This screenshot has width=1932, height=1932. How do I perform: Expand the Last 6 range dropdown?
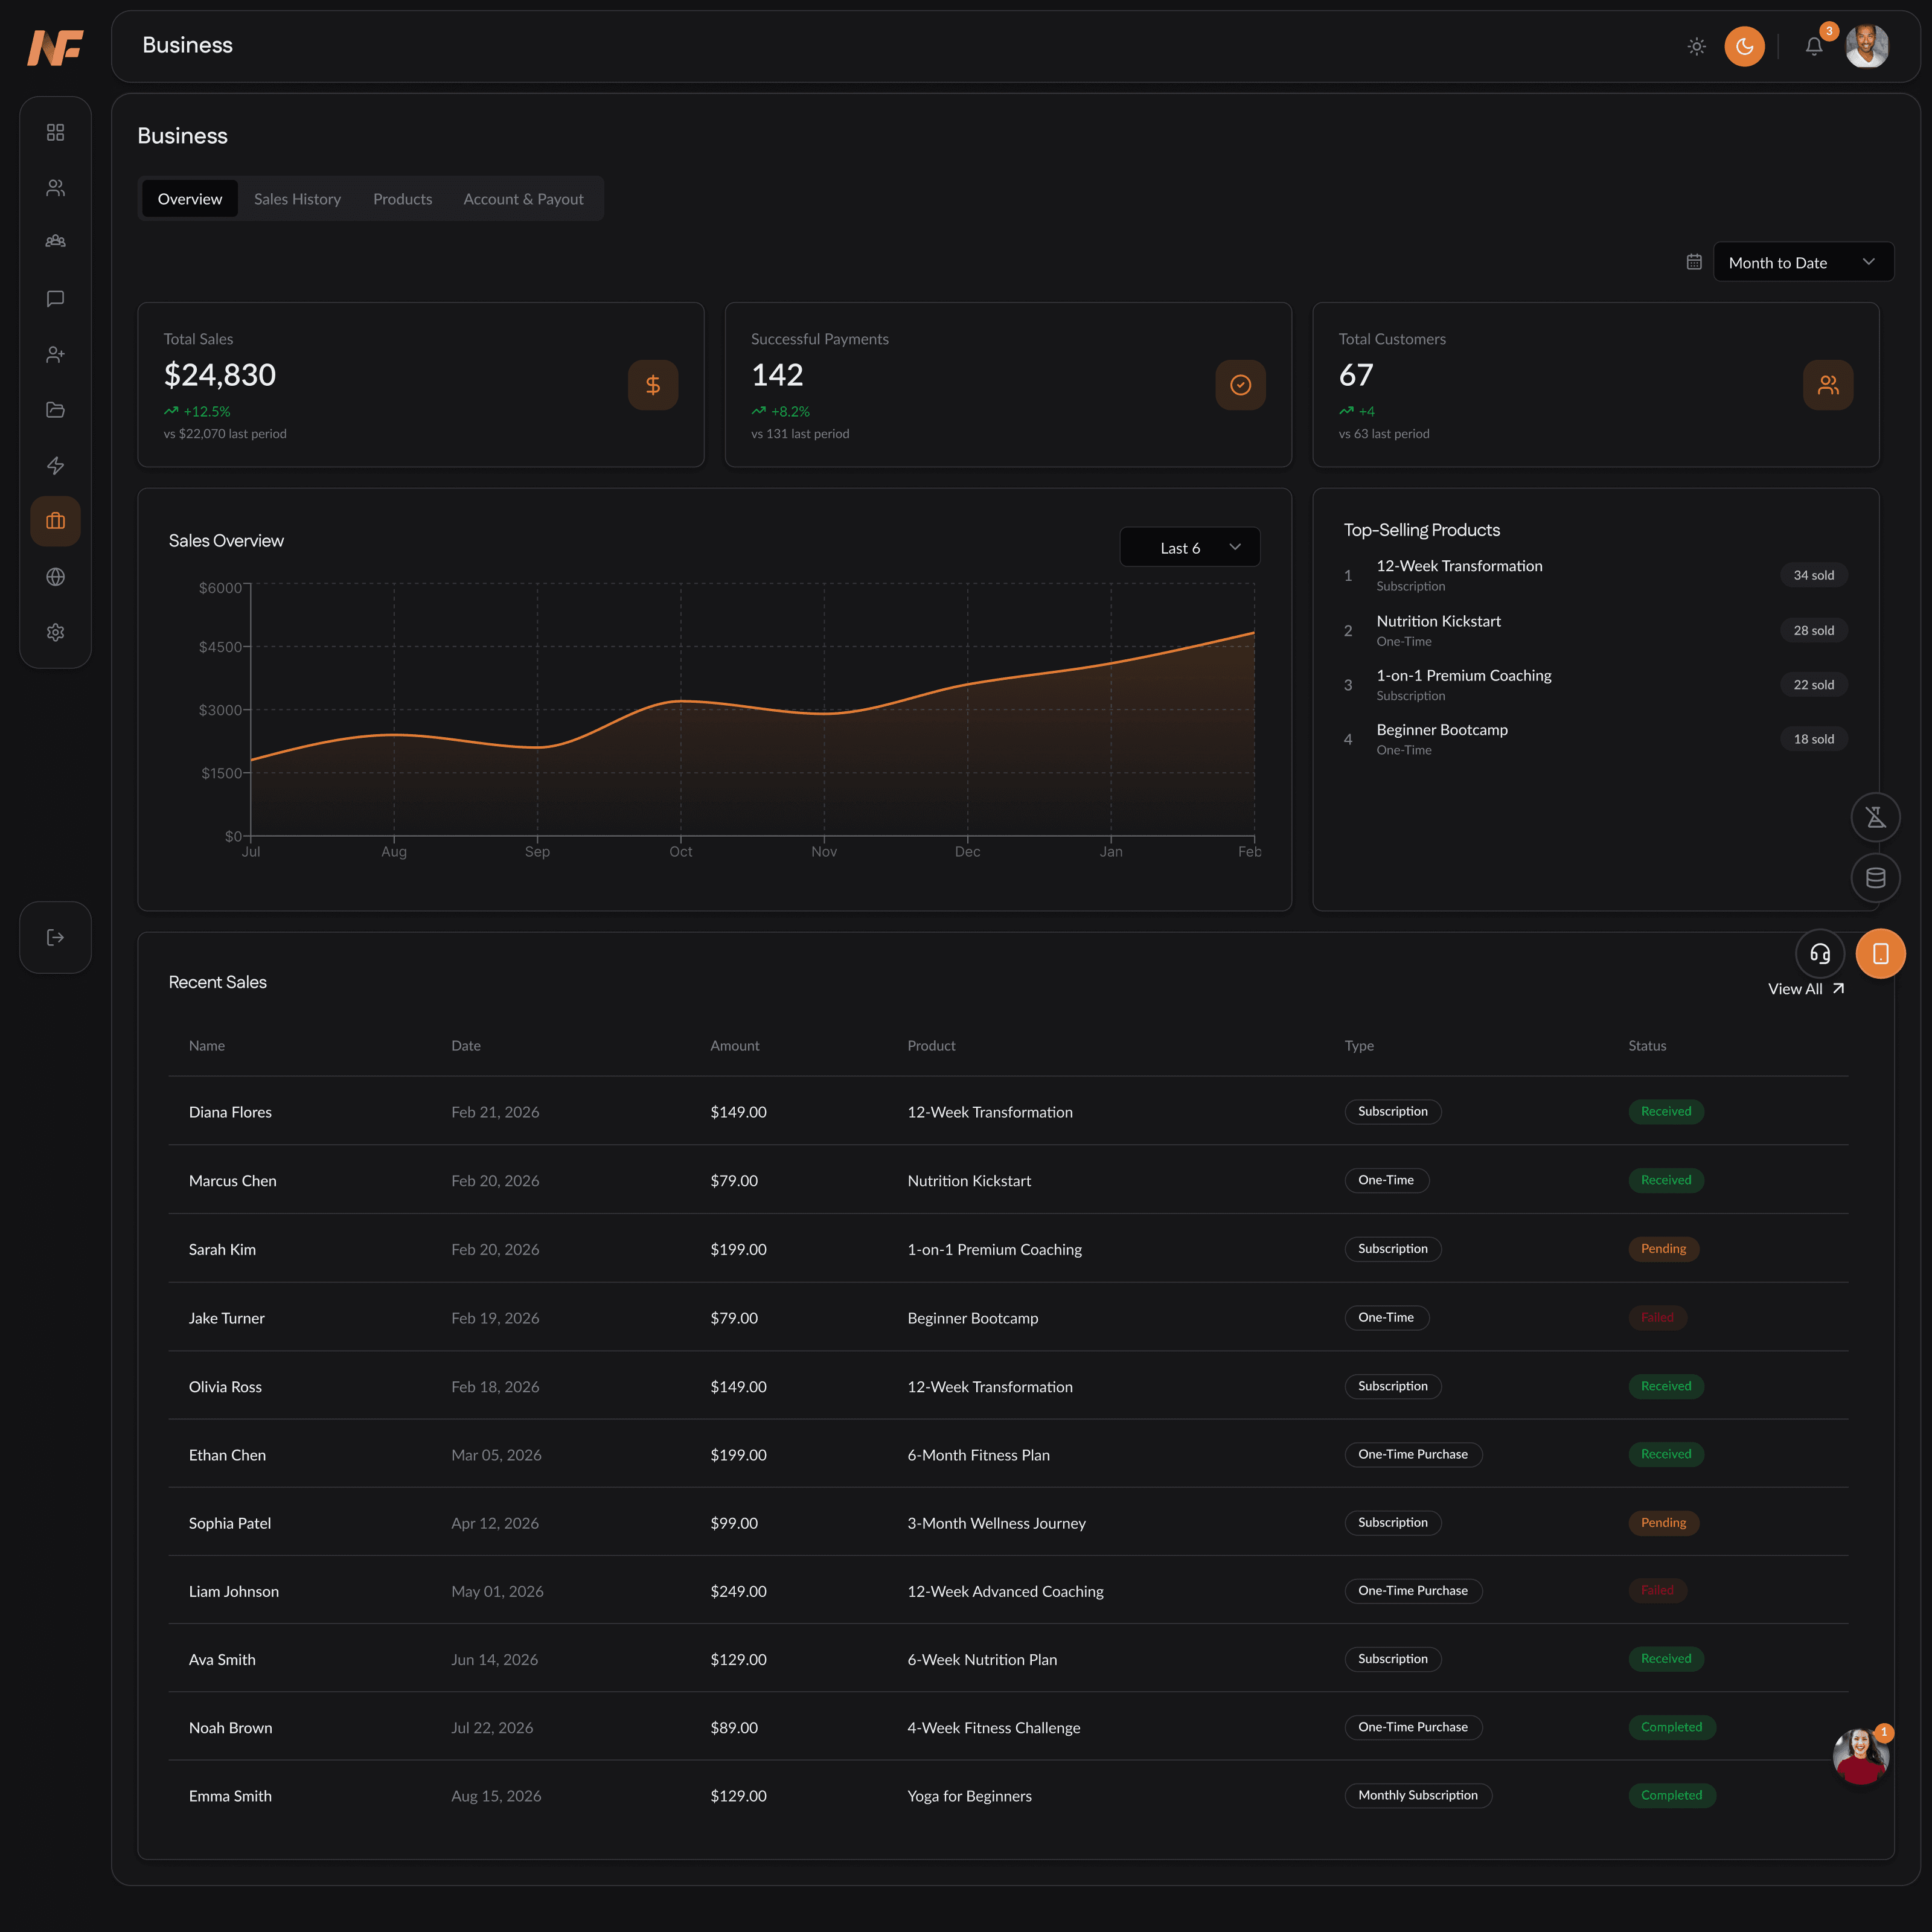click(x=1190, y=548)
